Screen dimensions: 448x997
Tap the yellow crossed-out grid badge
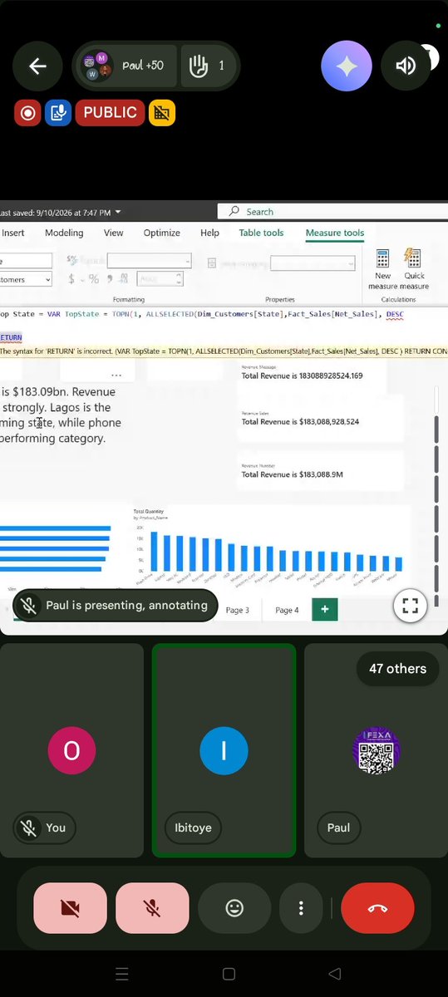(162, 112)
